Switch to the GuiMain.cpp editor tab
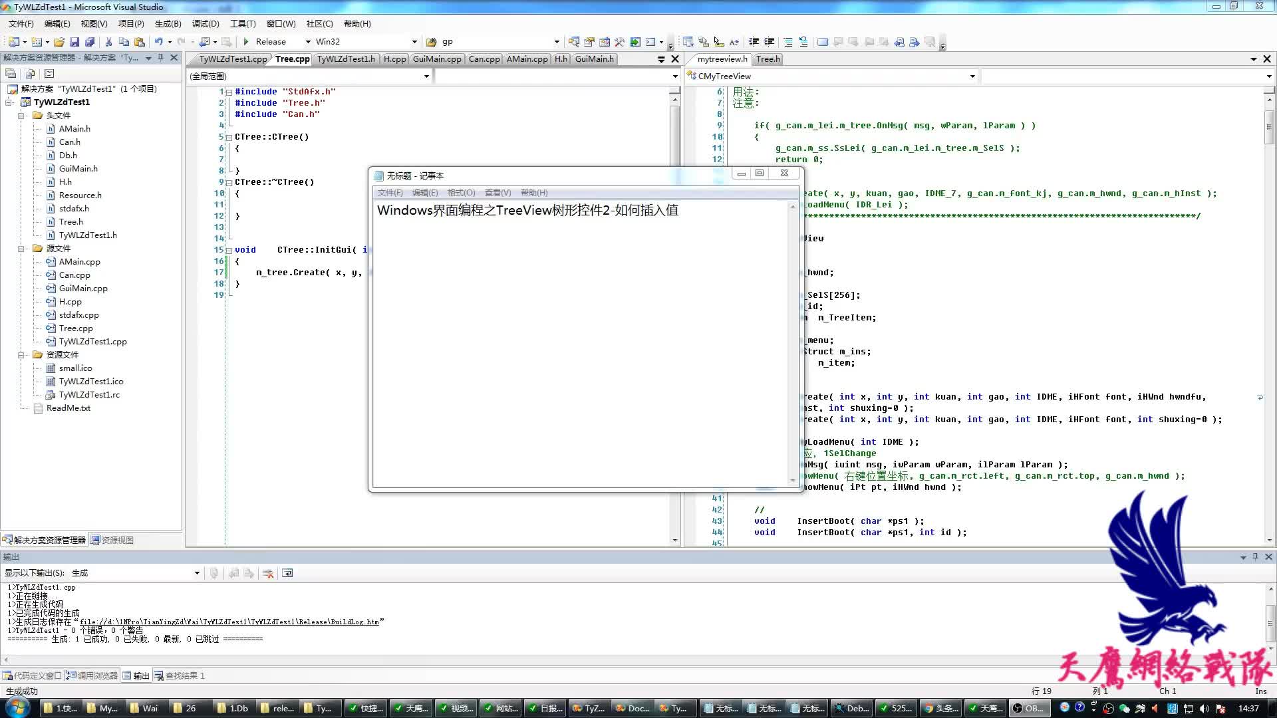 436,59
